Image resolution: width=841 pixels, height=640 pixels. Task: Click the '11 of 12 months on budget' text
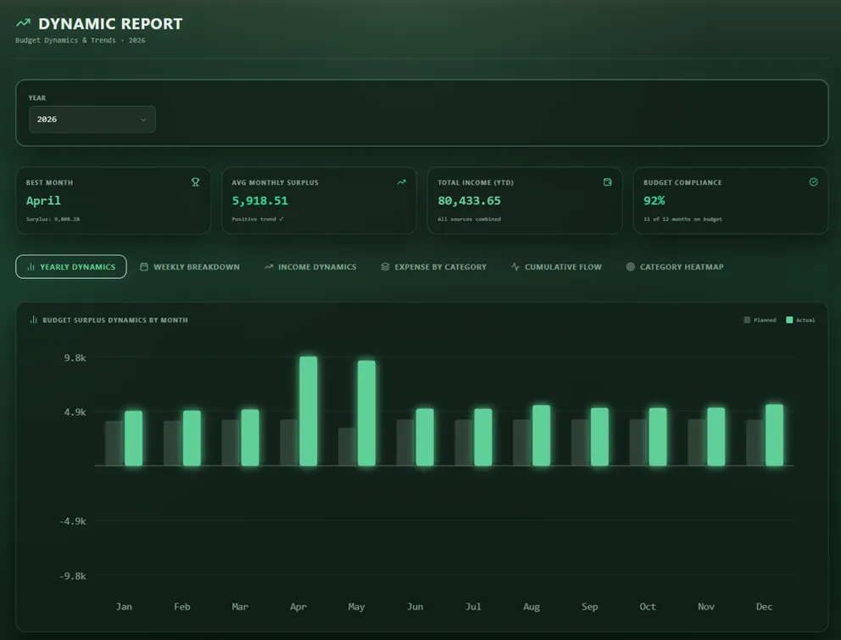(682, 219)
